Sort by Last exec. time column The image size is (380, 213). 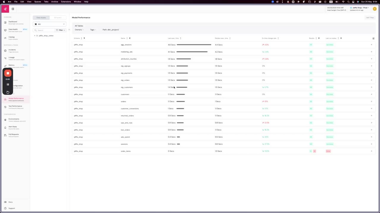click(x=180, y=38)
